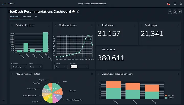Click the 'Customized, grouped bar chart' title

[x=117, y=74]
